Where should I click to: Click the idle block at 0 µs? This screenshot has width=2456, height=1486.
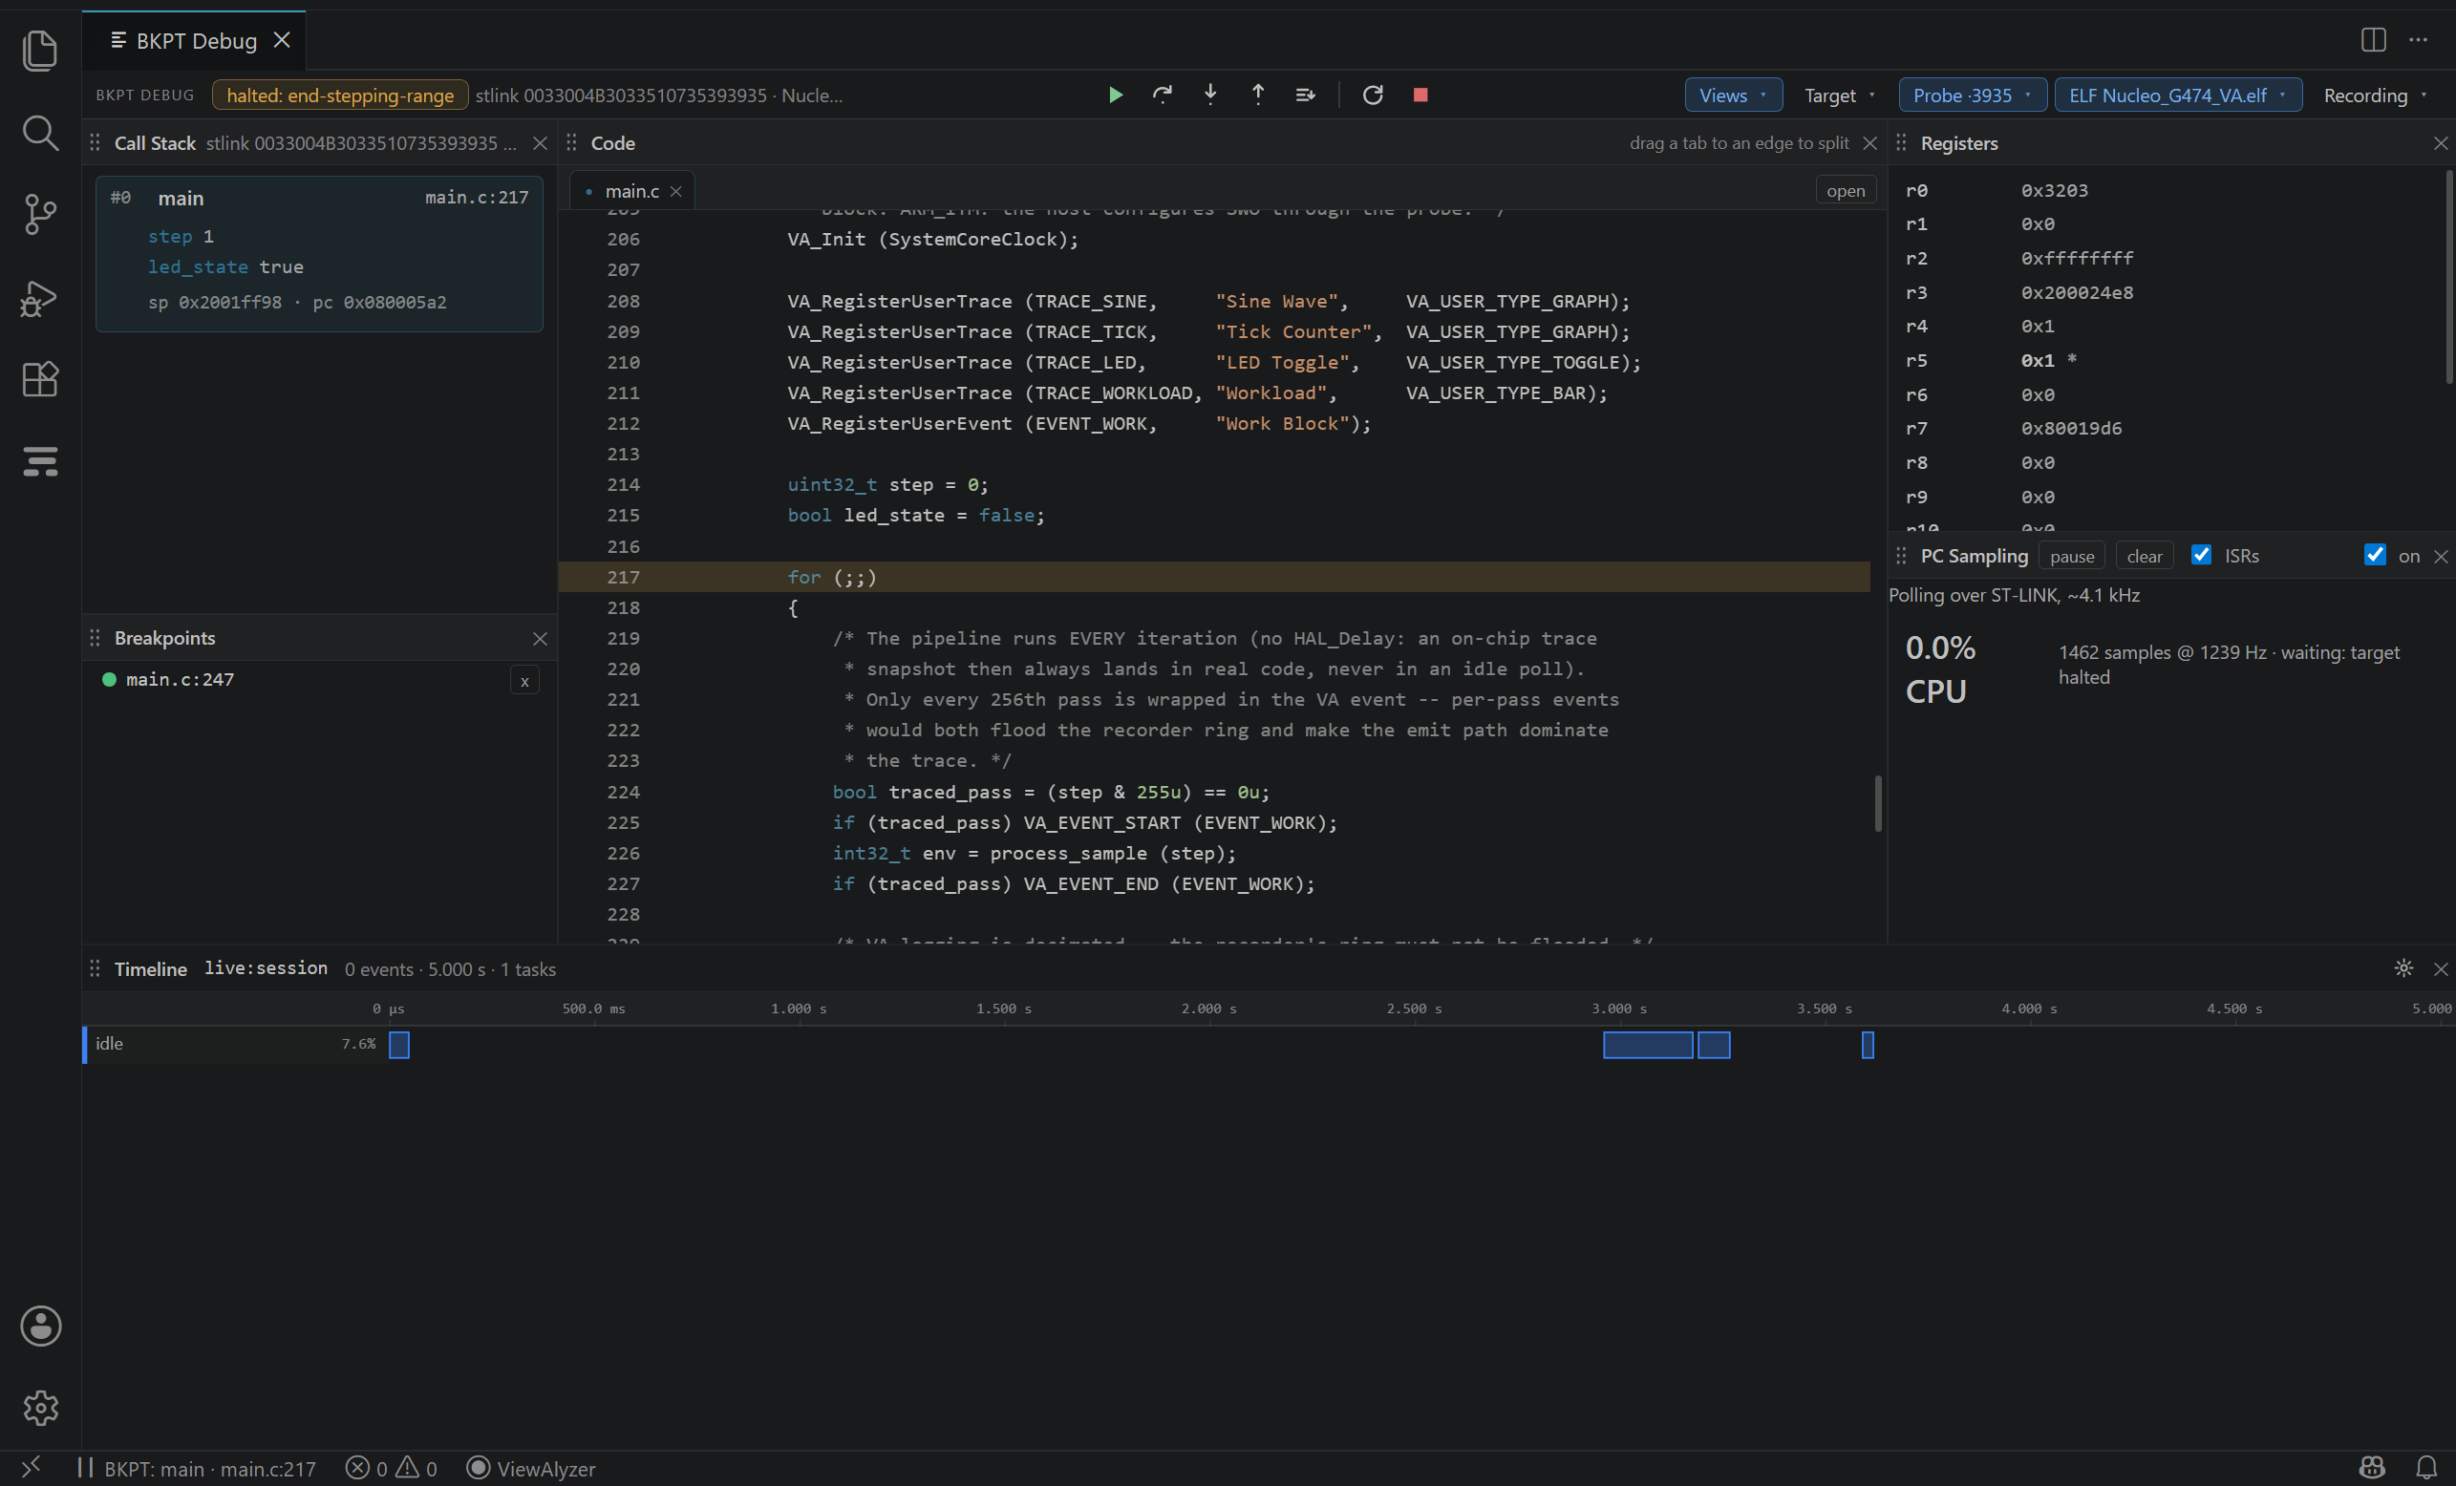click(398, 1045)
